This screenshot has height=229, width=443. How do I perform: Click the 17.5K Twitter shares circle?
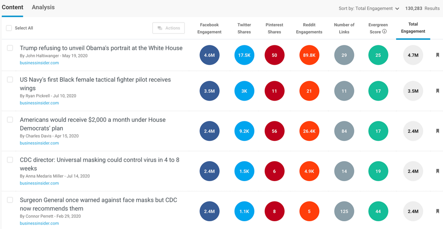pyautogui.click(x=244, y=55)
